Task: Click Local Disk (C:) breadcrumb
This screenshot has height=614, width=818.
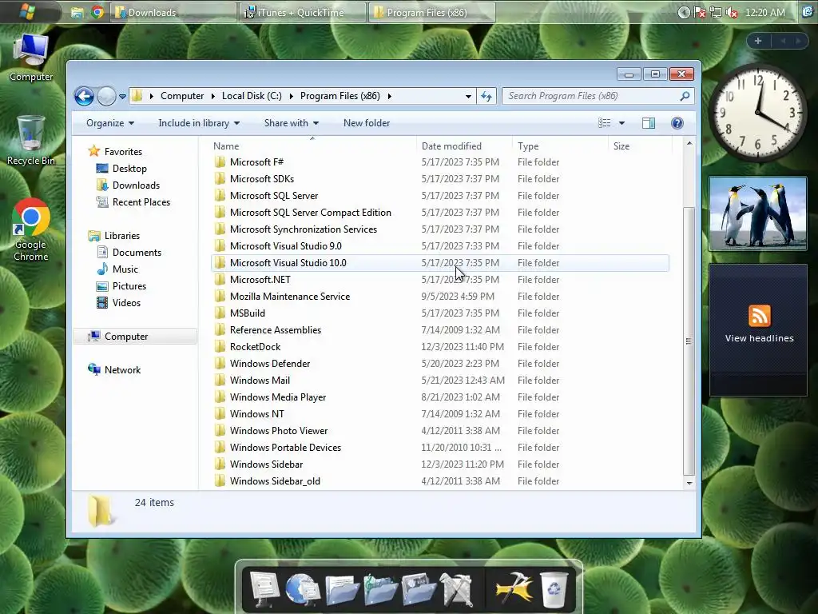Action: click(252, 96)
